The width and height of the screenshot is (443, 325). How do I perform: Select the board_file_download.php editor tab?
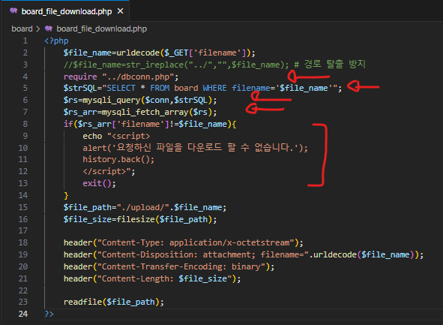[x=65, y=11]
